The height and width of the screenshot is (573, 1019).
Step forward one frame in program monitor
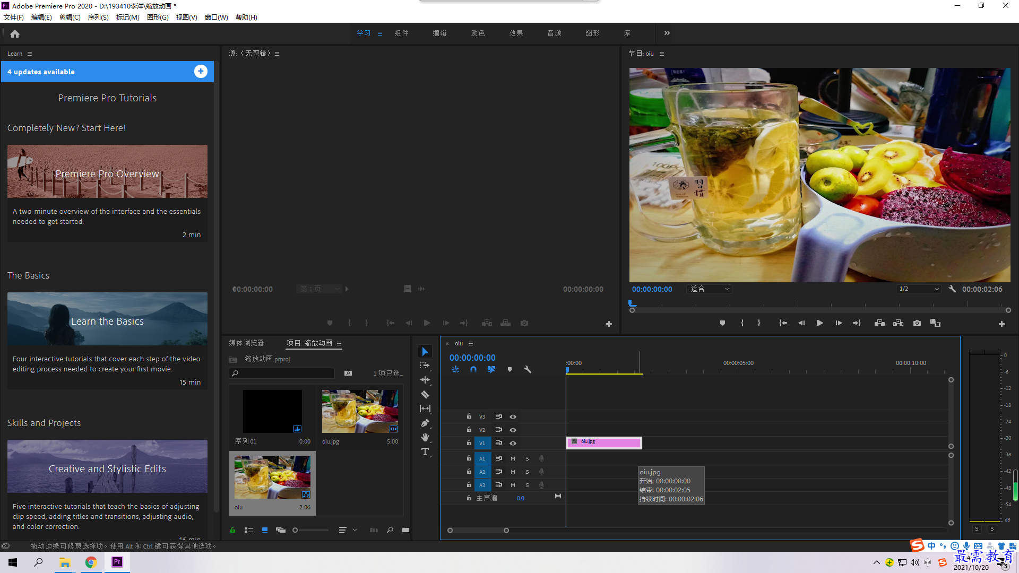[839, 323]
